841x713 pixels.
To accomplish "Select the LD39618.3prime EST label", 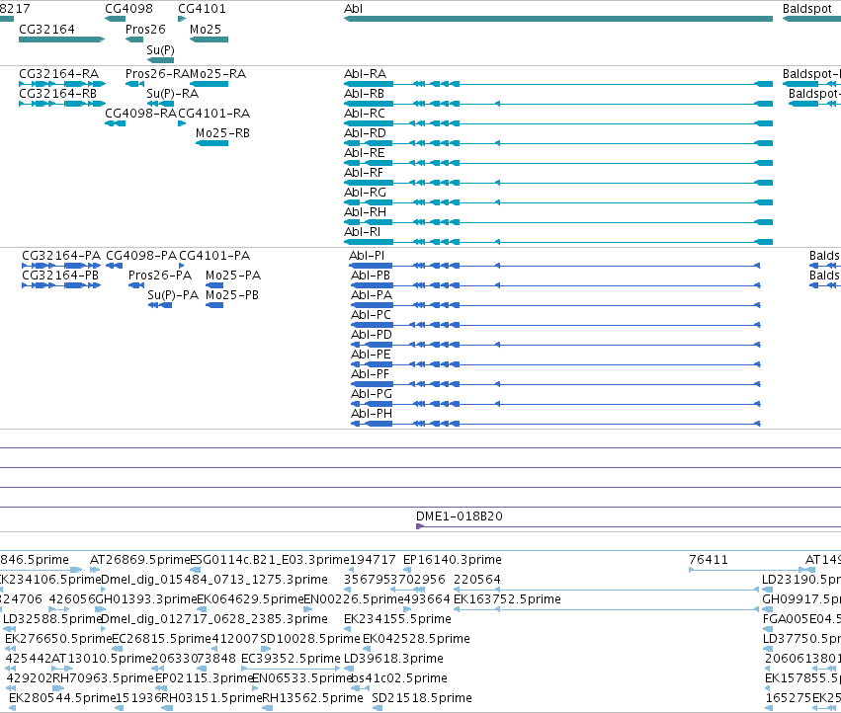I will [393, 659].
